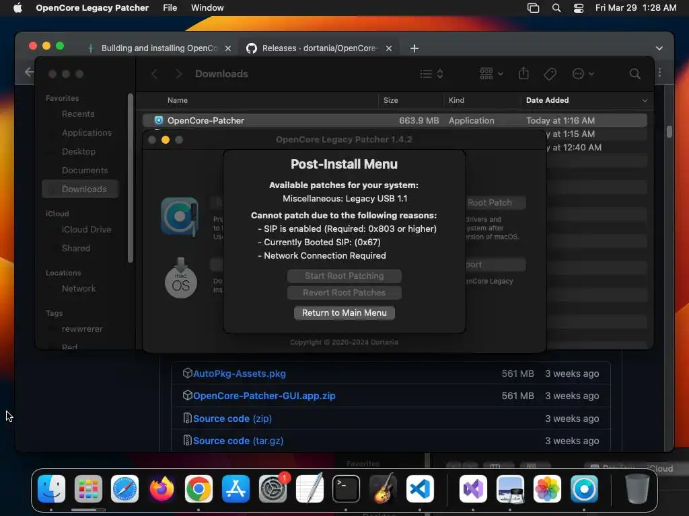The height and width of the screenshot is (516, 689).
Task: Open Finder group-by options dropdown
Action: (x=491, y=74)
